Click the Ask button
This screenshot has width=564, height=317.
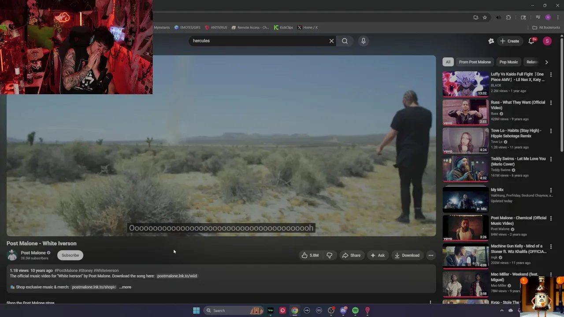(377, 255)
